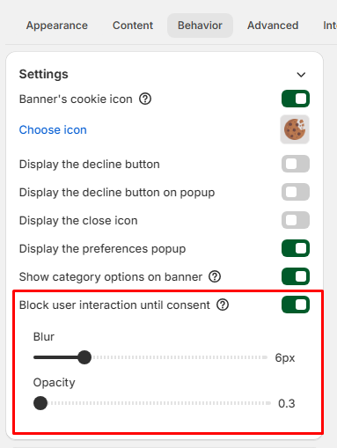337x448 pixels.
Task: Click the Blur slider handle
Action: click(x=84, y=357)
